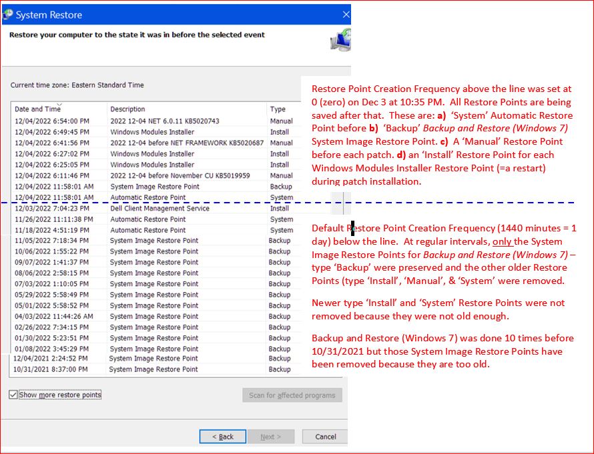Viewport: 594px width, 454px height.
Task: Select Windows Modules Installer at 6:49:45 PM
Action: point(152,132)
